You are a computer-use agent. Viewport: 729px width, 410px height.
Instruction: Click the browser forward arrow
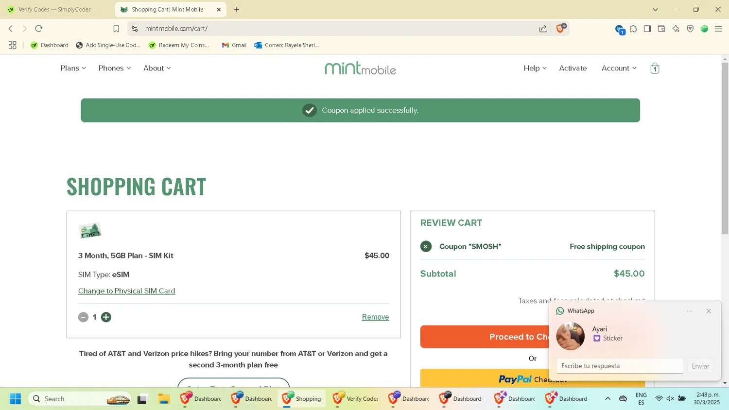(x=24, y=29)
